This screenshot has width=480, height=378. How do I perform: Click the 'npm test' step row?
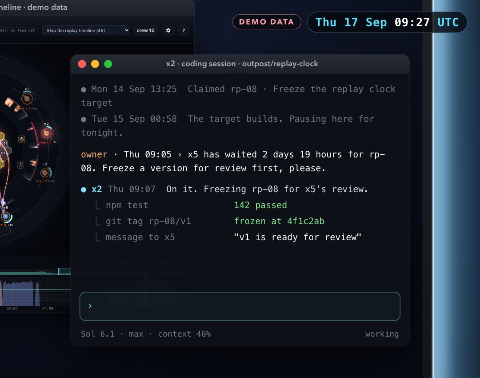click(127, 205)
